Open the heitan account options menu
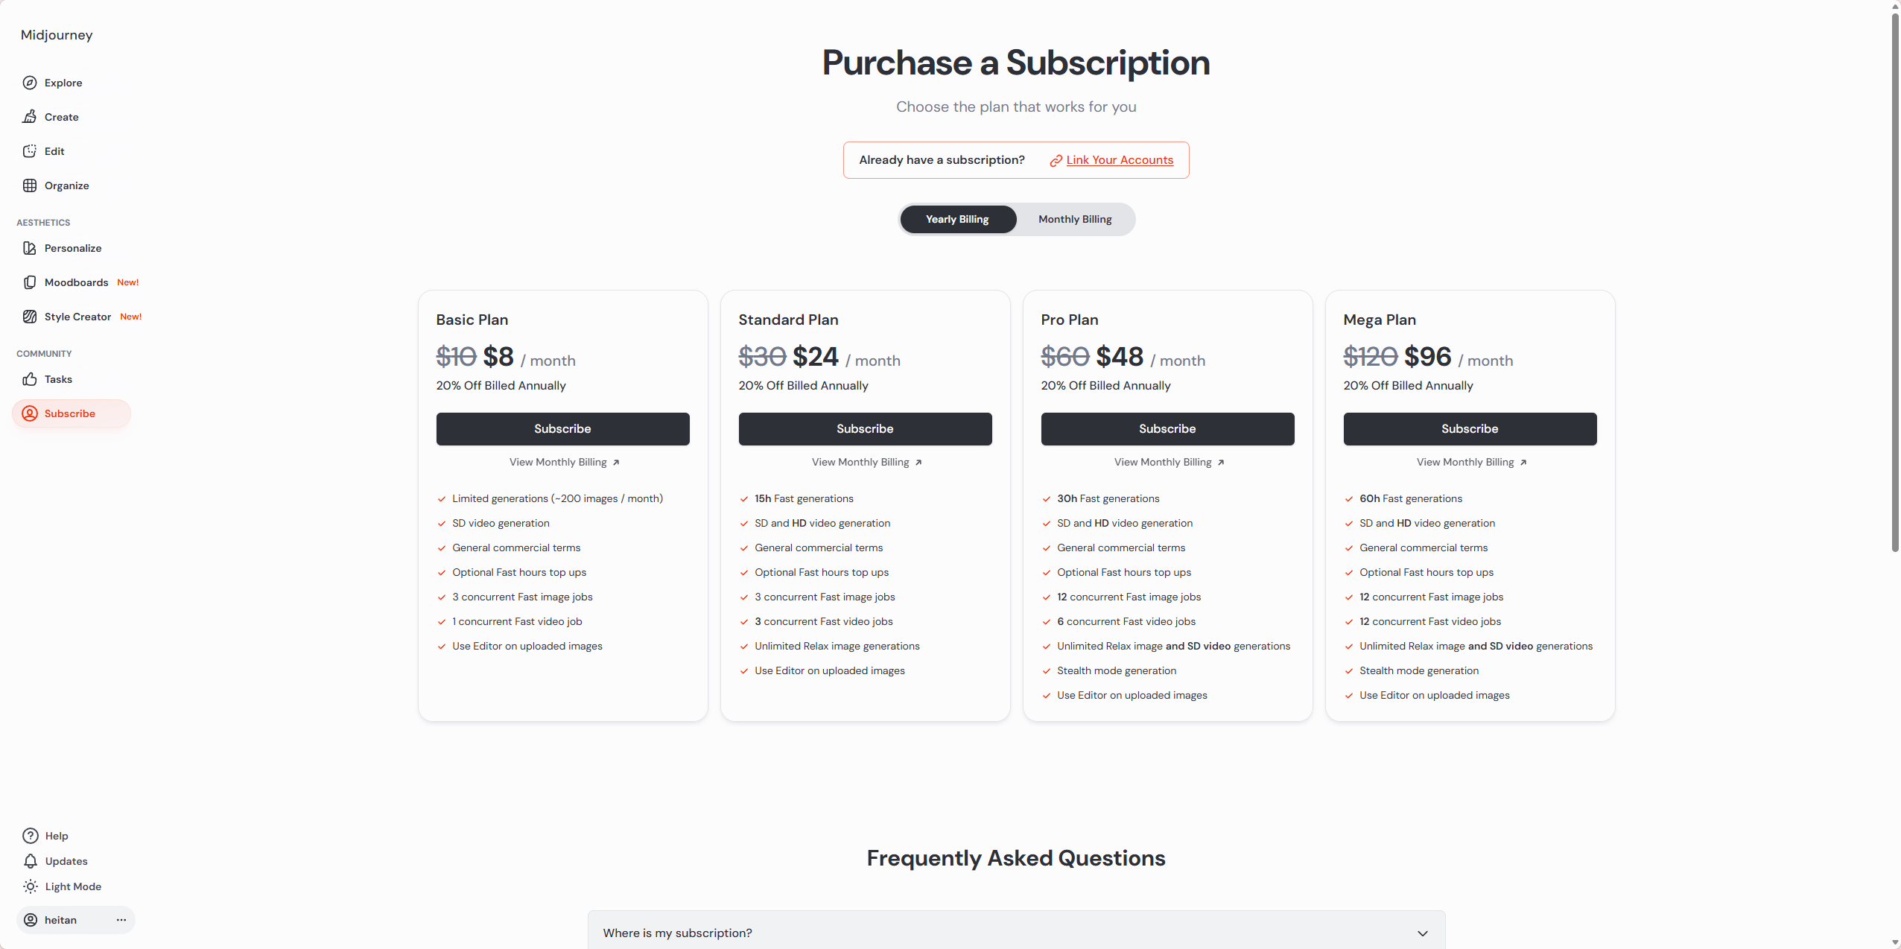This screenshot has width=1901, height=949. 121,920
